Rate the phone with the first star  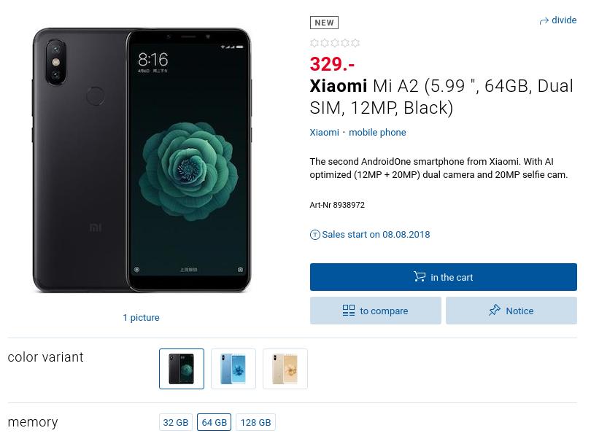point(313,43)
